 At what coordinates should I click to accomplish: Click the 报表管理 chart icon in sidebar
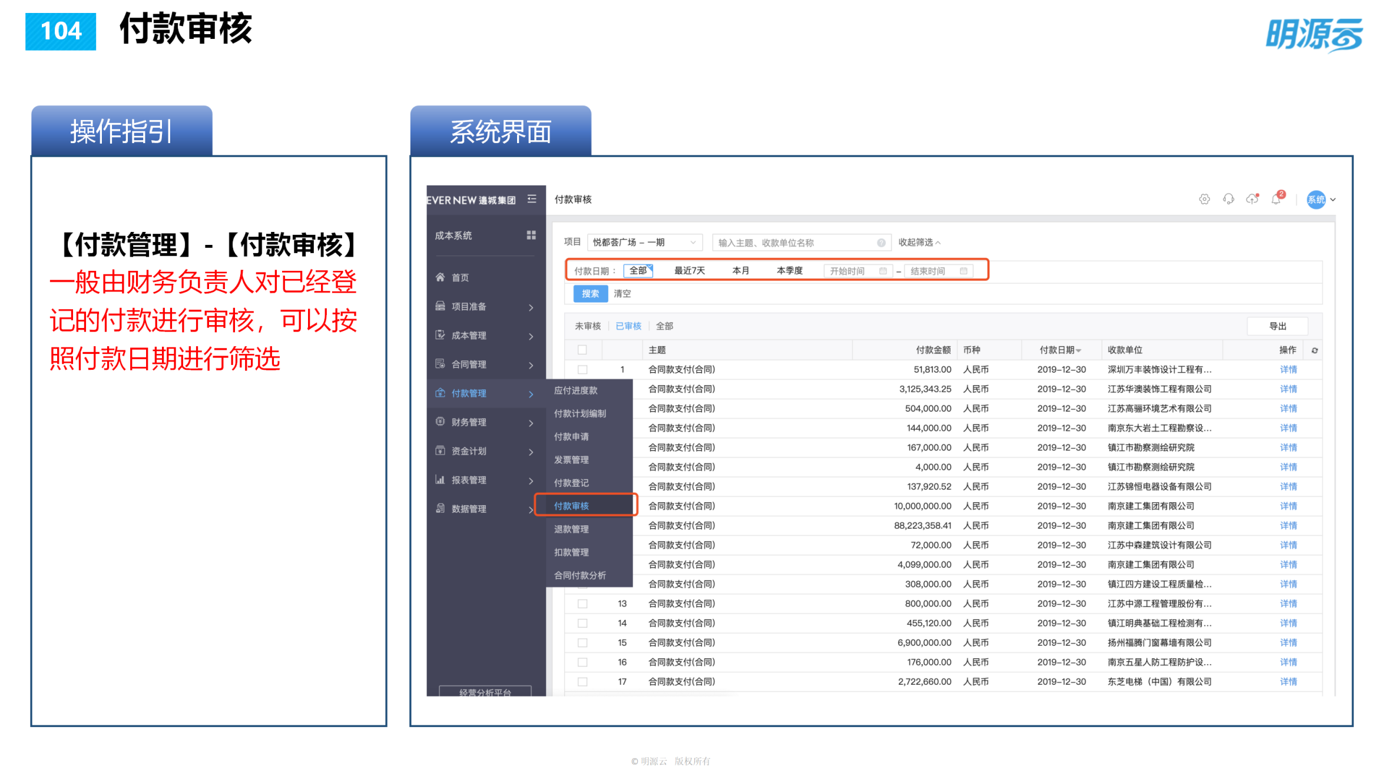point(441,480)
